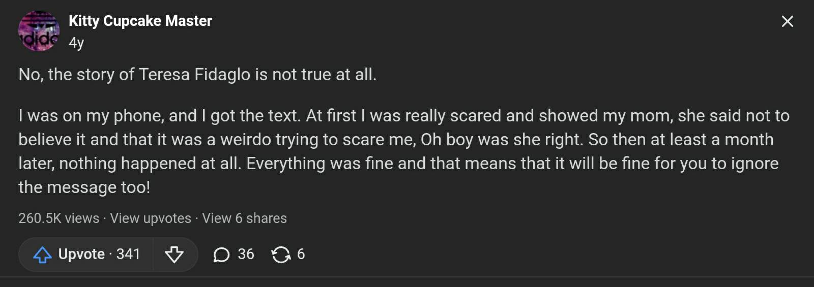Click the comment count number 36
This screenshot has height=287, width=814.
246,254
